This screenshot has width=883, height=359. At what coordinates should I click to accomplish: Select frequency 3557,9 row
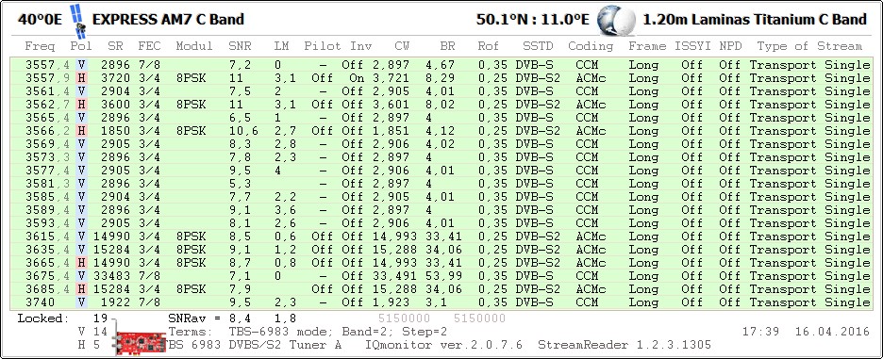pyautogui.click(x=441, y=78)
